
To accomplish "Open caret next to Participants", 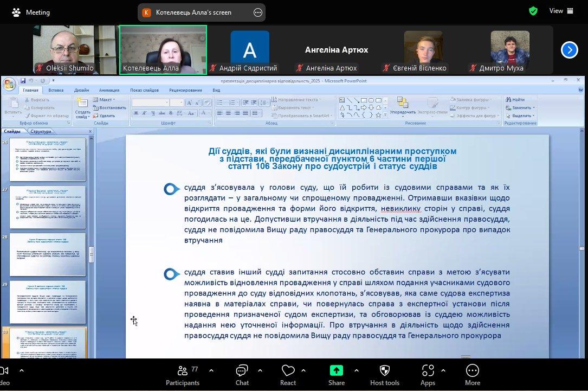I will click(211, 371).
